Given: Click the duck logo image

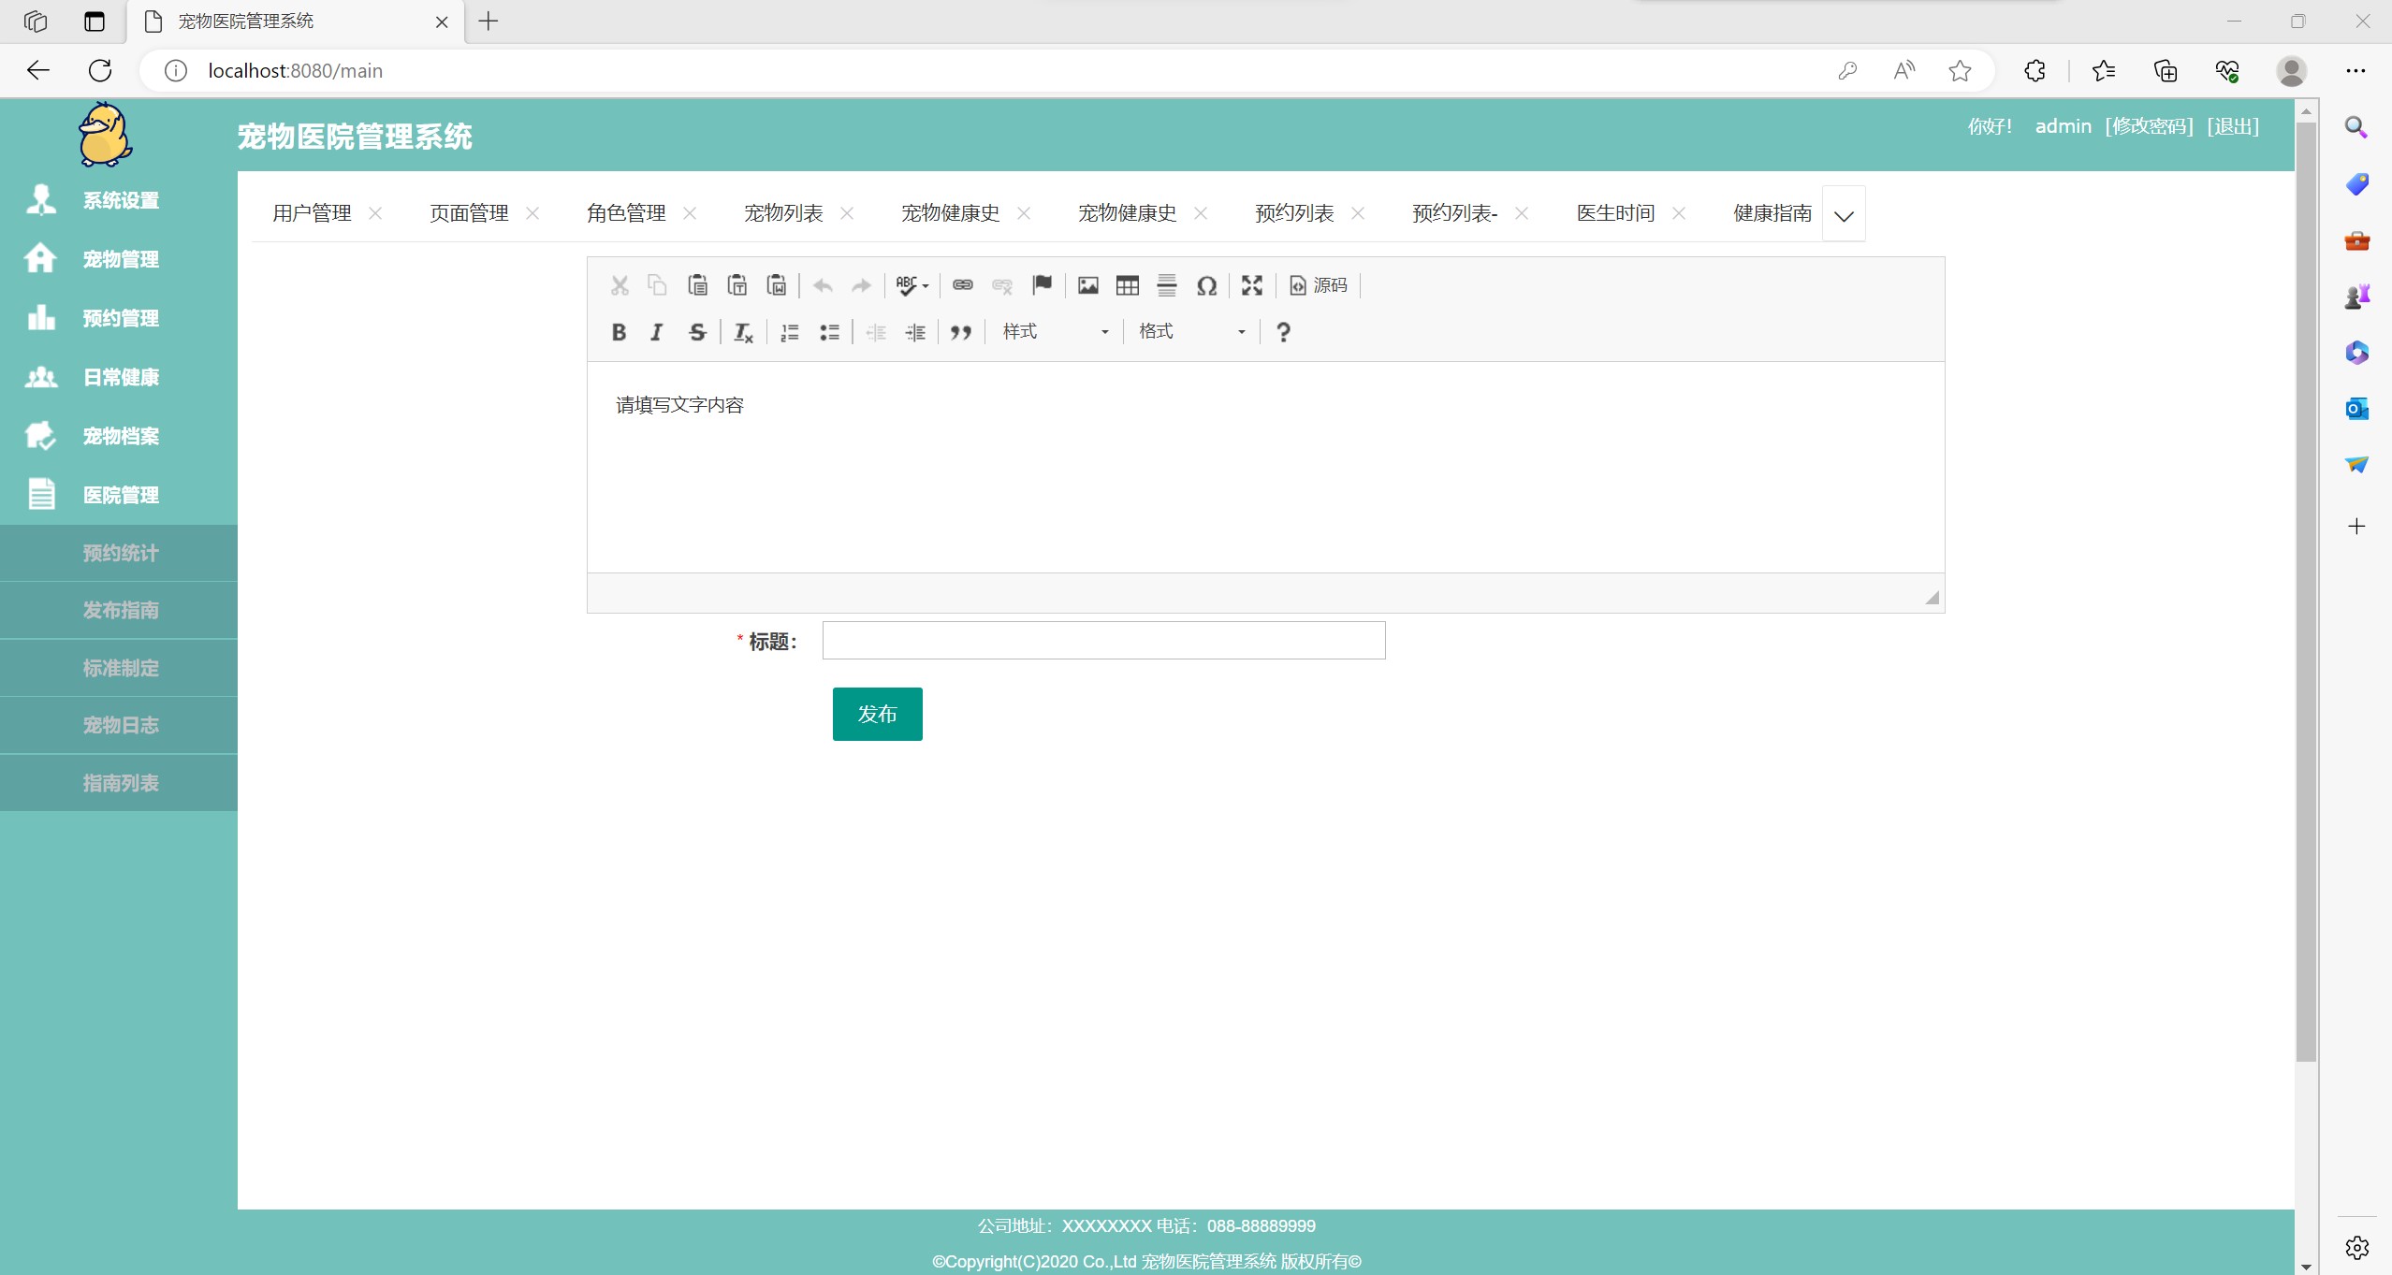Looking at the screenshot, I should (105, 135).
